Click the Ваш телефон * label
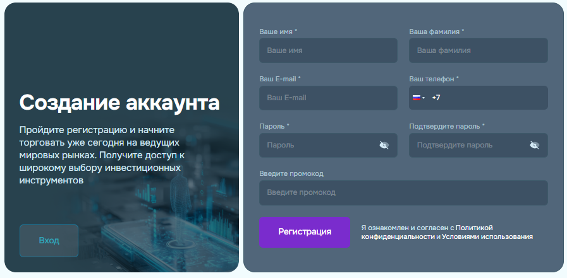Image resolution: width=567 pixels, height=278 pixels. pyautogui.click(x=434, y=79)
